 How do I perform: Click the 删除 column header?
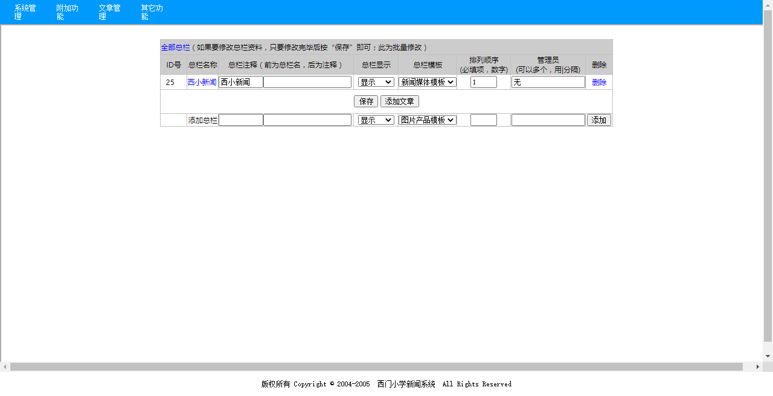[x=599, y=64]
